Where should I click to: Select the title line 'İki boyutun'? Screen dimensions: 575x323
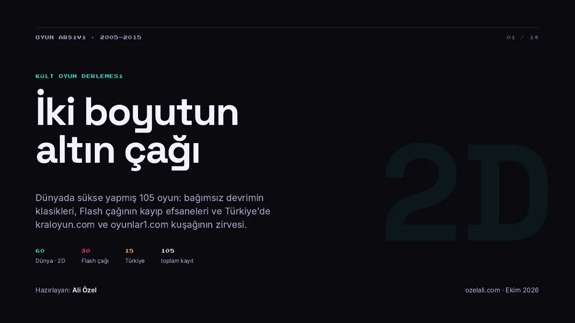[x=137, y=112]
